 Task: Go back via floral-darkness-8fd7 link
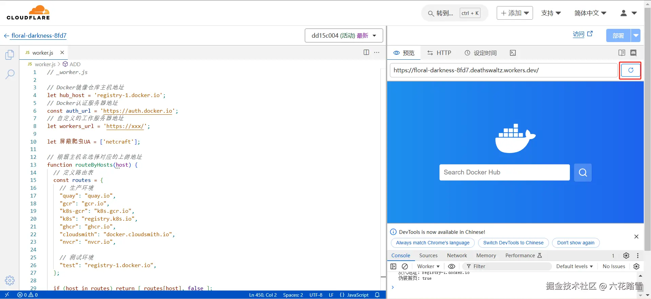[35, 36]
